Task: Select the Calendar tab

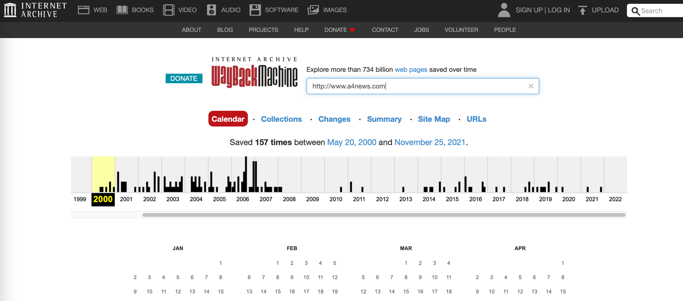Action: pos(228,119)
